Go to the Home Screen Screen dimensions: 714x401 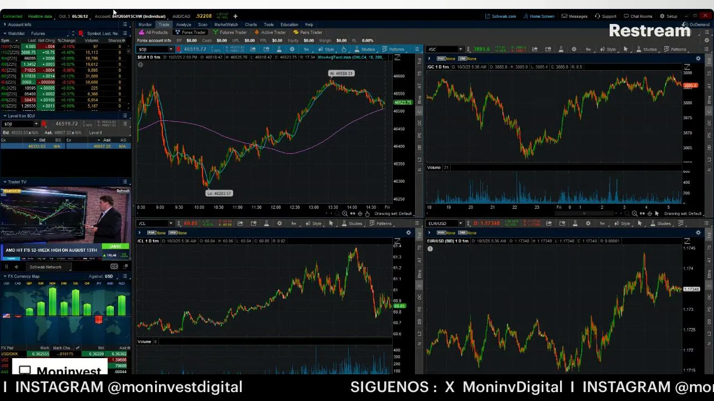(x=538, y=16)
